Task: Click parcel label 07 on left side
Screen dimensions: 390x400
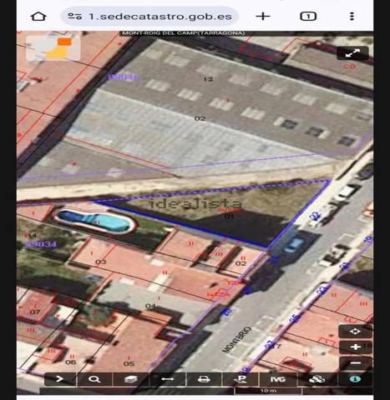Action: [35, 312]
